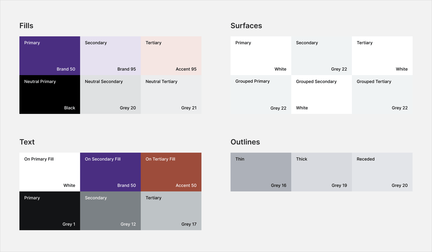Select the Grouped Primary surface swatch
The width and height of the screenshot is (432, 252).
pos(261,94)
